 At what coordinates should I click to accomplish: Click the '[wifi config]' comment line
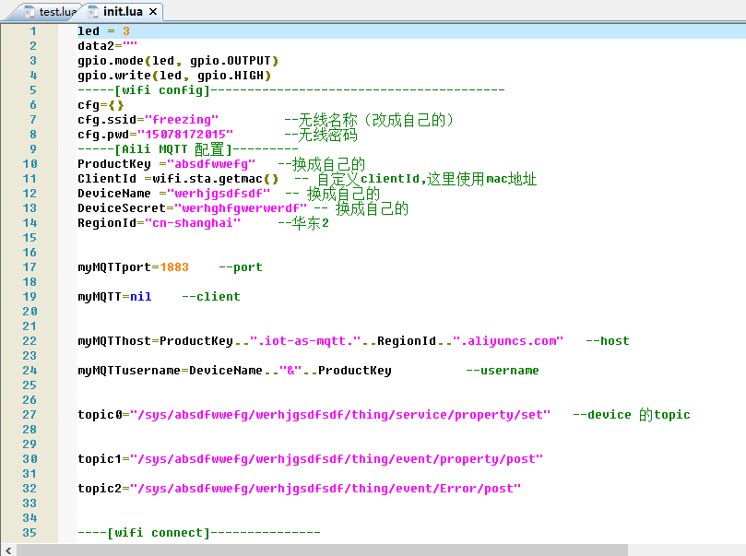291,89
